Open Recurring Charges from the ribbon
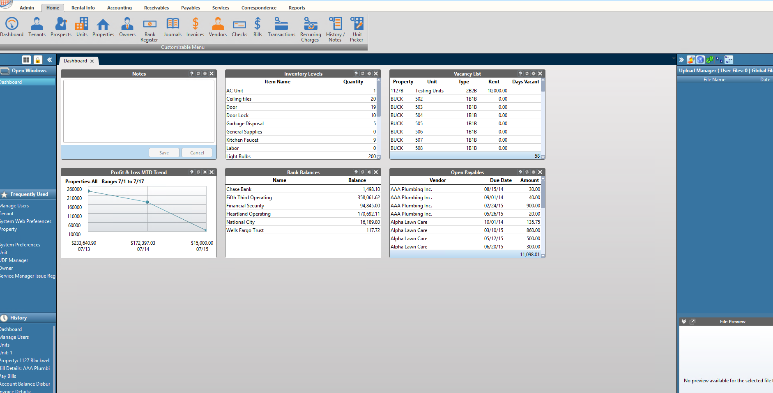 click(x=311, y=30)
